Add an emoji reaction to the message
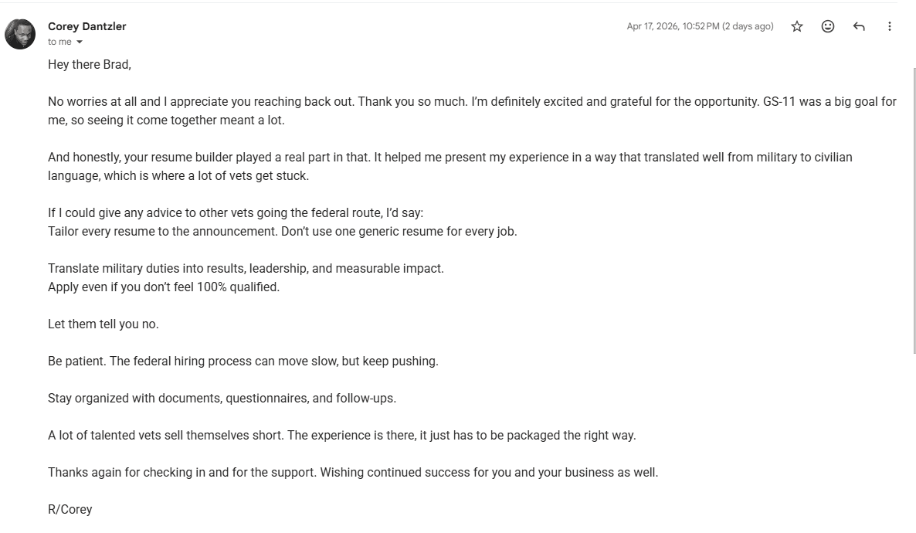This screenshot has width=916, height=533. (x=828, y=26)
